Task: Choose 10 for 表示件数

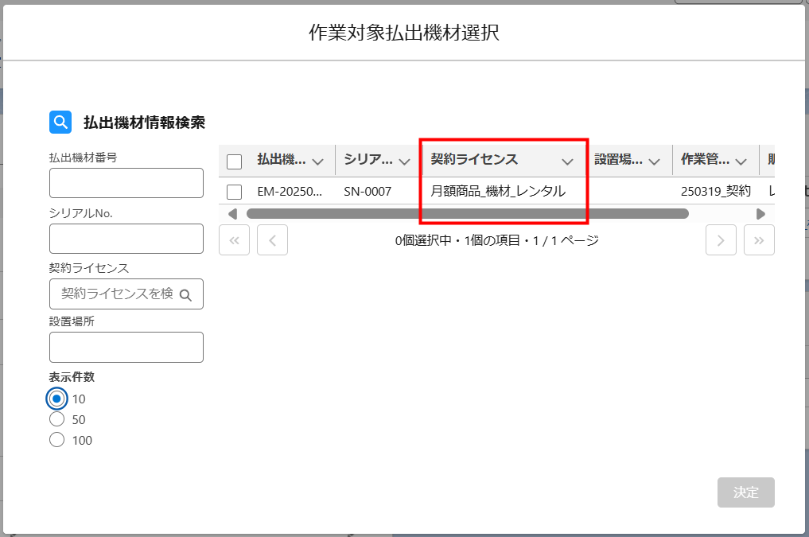Action: click(x=56, y=399)
